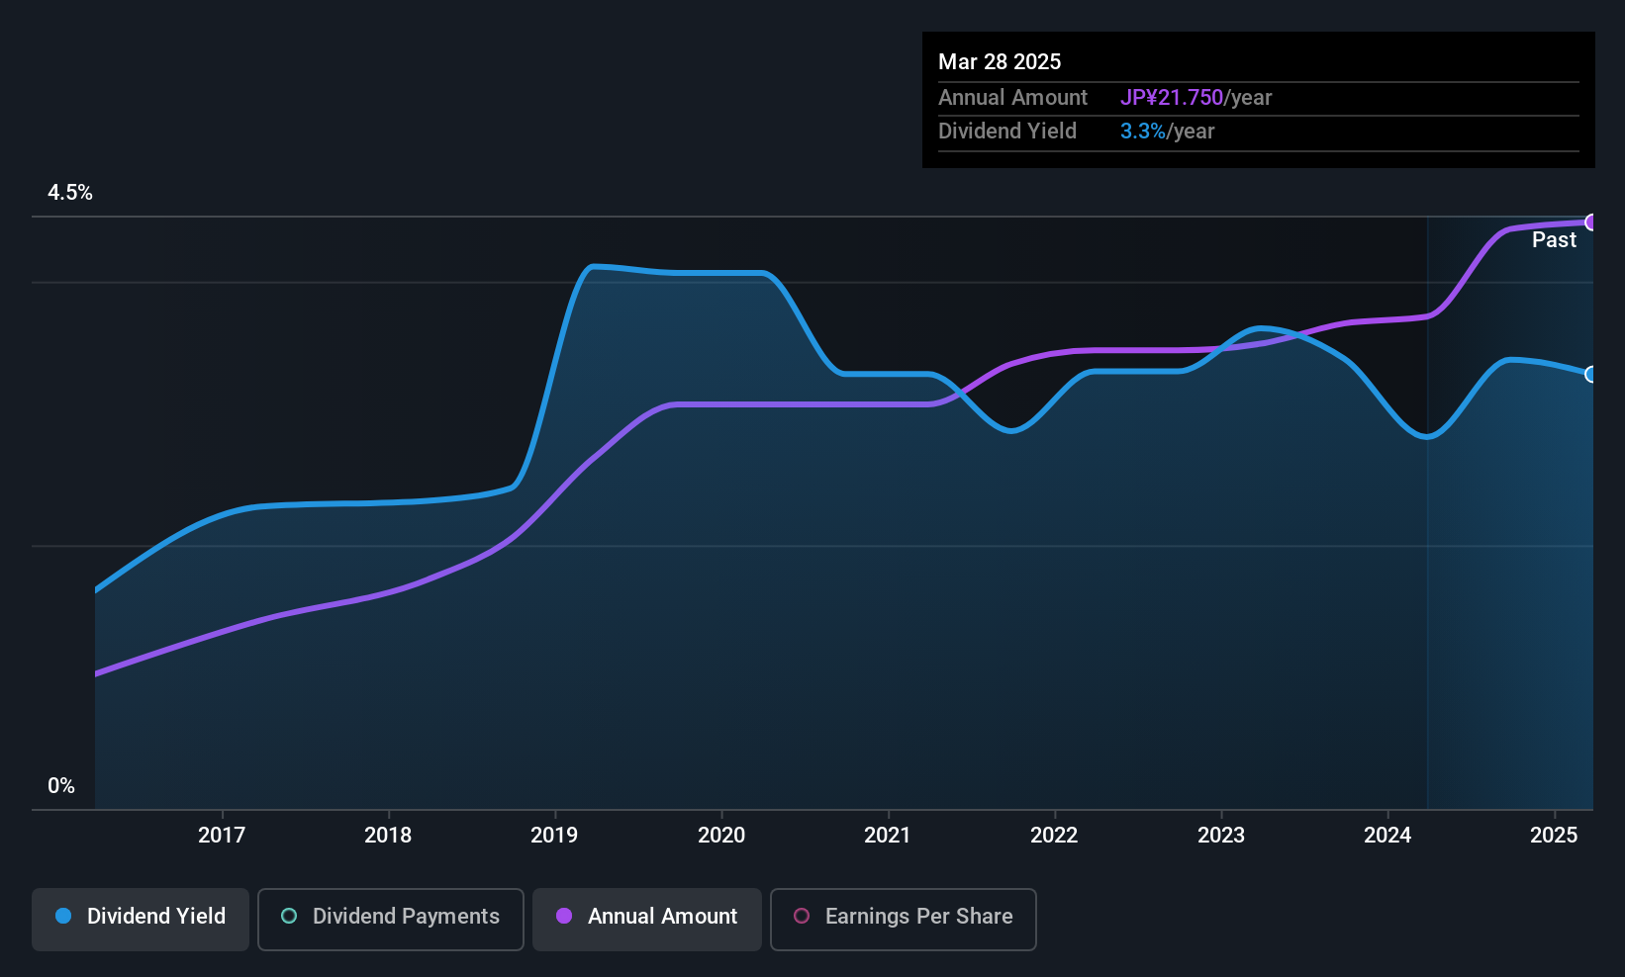
Task: Click the 2025 x-axis year label
Action: tap(1554, 835)
